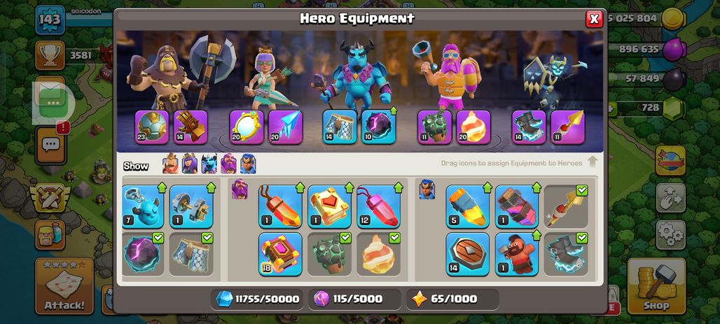Select the level 5 rocket spear equipment
720x324 pixels.
coord(467,206)
